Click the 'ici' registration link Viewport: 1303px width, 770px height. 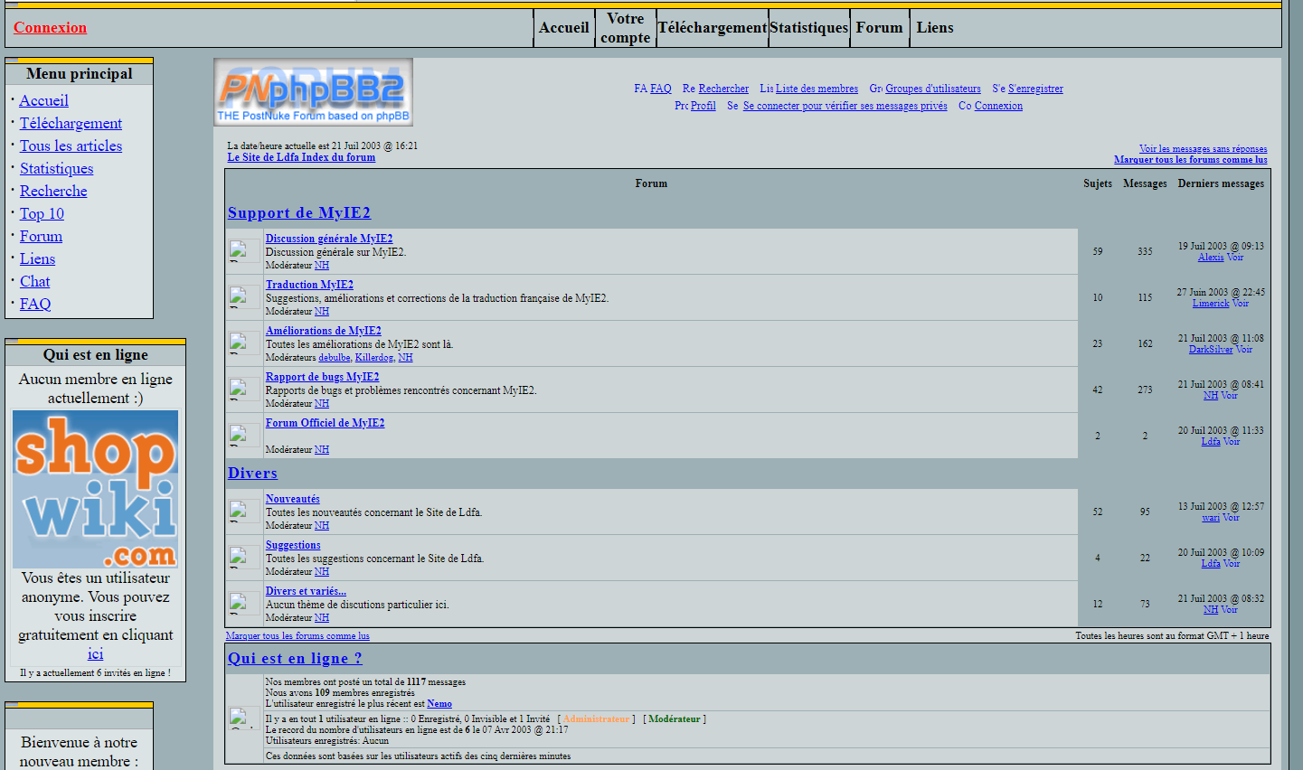[x=95, y=653]
